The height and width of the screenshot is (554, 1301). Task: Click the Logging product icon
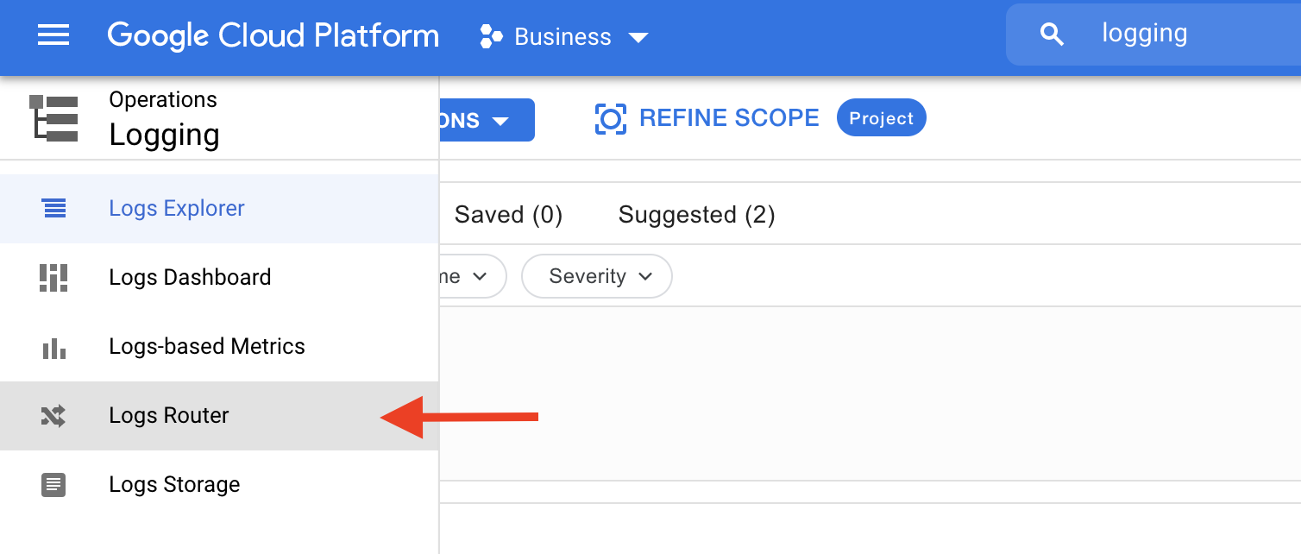[x=53, y=119]
